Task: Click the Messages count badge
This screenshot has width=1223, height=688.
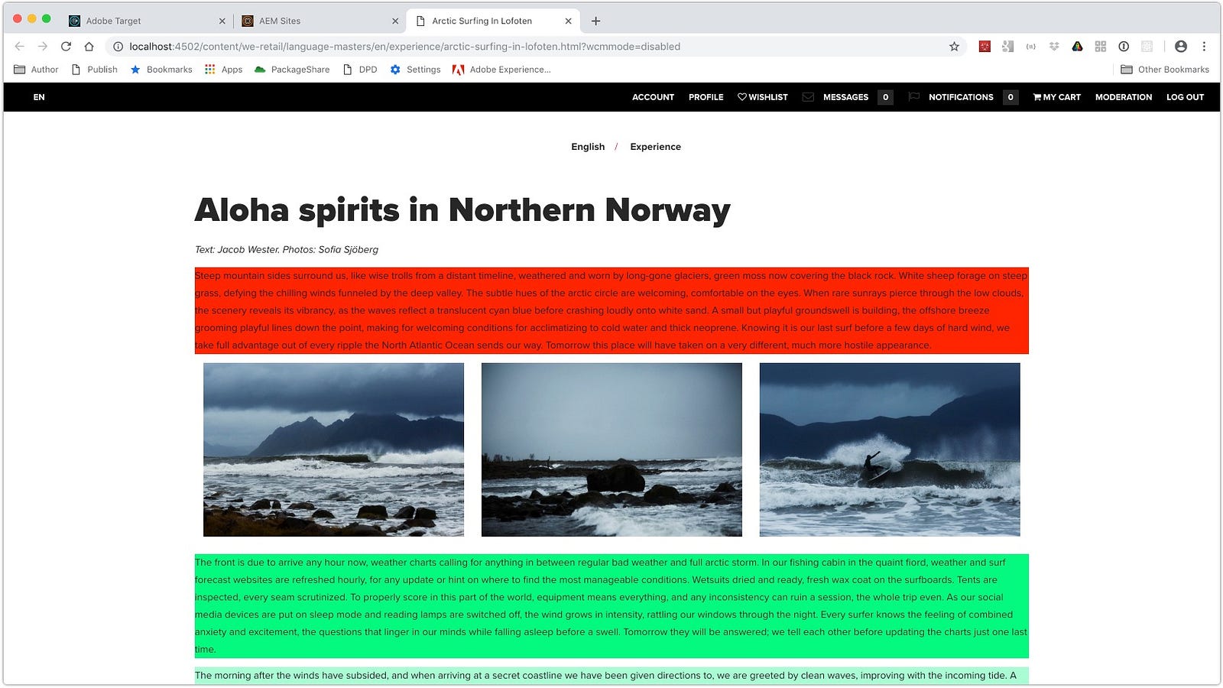Action: [886, 97]
